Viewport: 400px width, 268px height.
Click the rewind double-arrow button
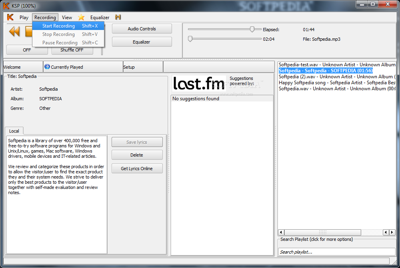(14, 32)
